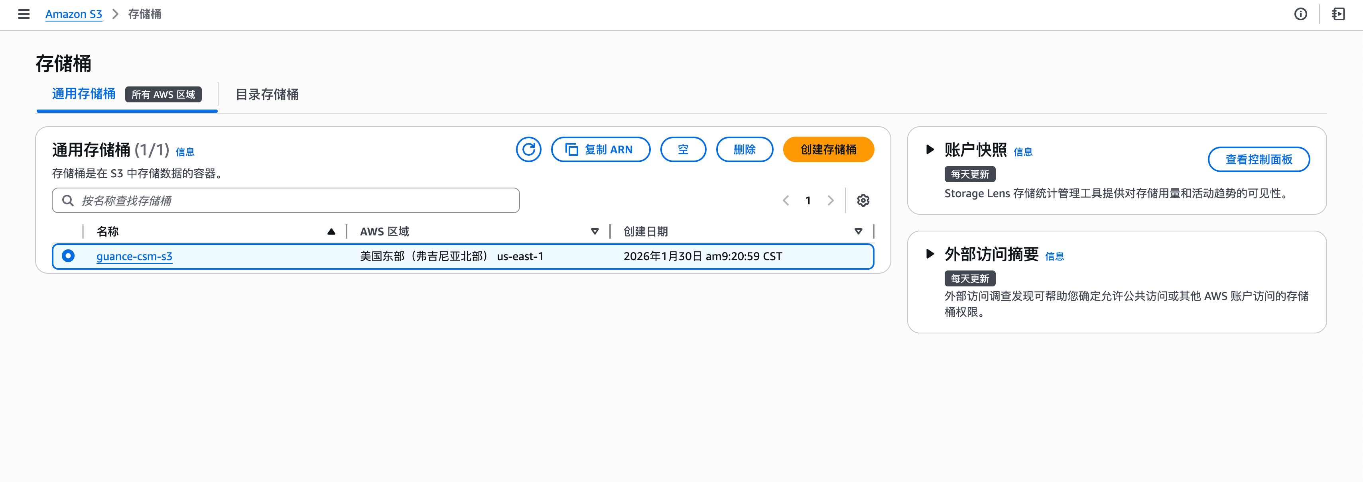1363x482 pixels.
Task: Click Amazon S3 breadcrumb link
Action: click(x=73, y=14)
